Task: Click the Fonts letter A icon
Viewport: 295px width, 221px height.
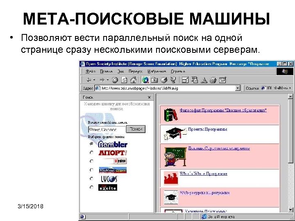Action: coord(204,81)
